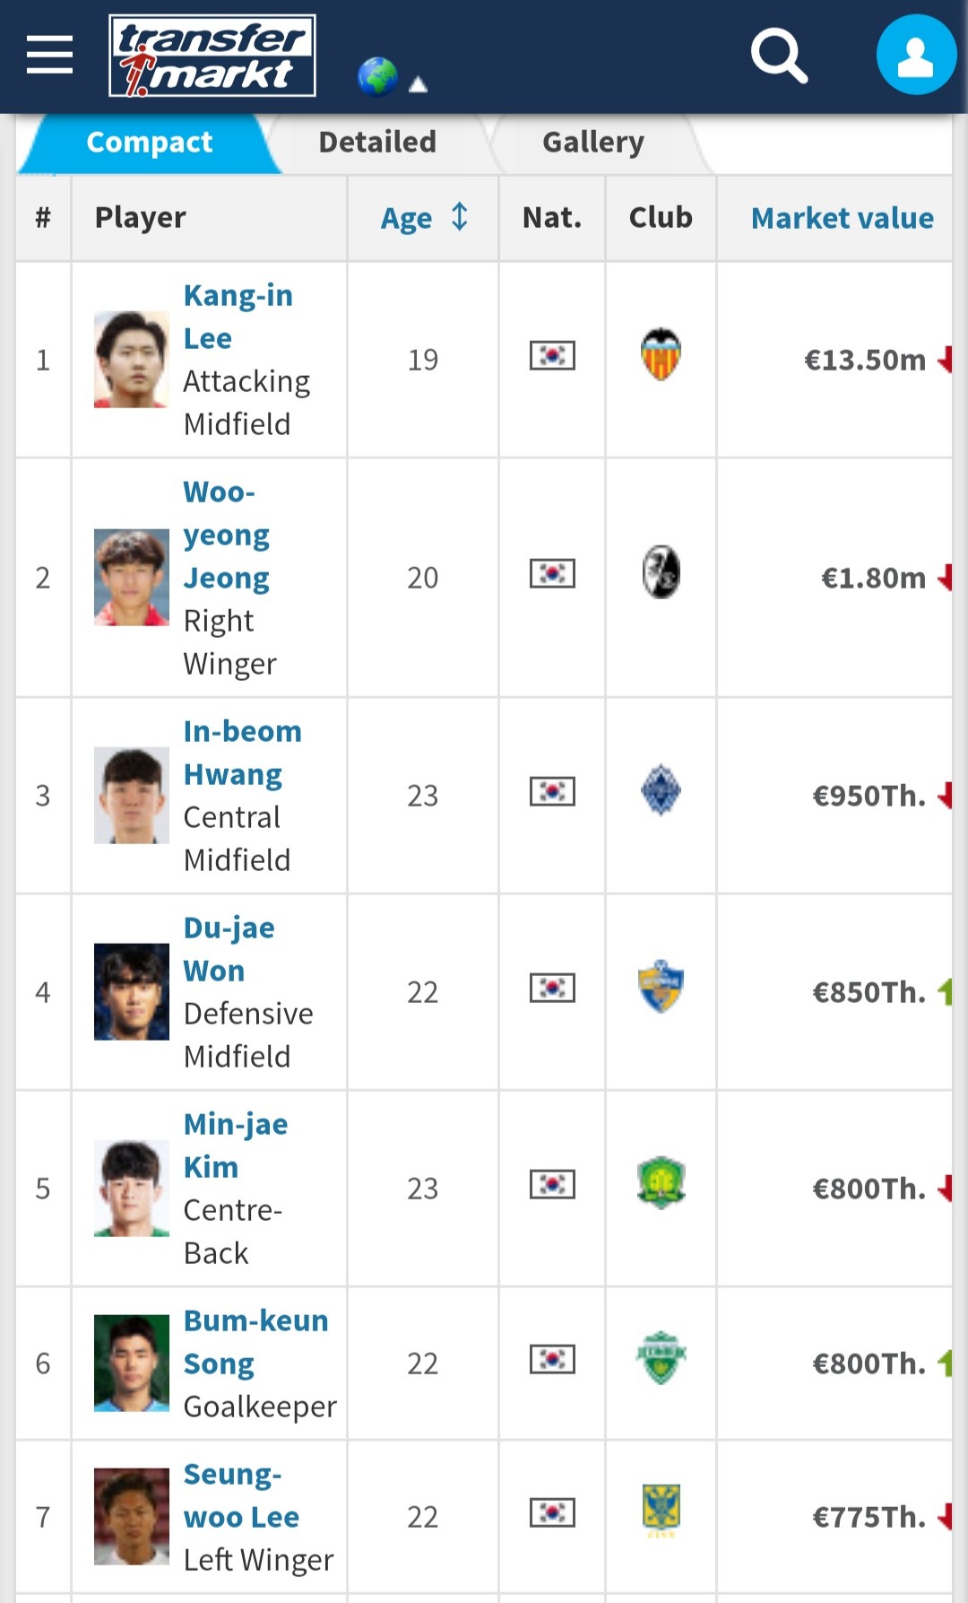Switch to the Detailed tab
The image size is (968, 1603).
tap(377, 142)
